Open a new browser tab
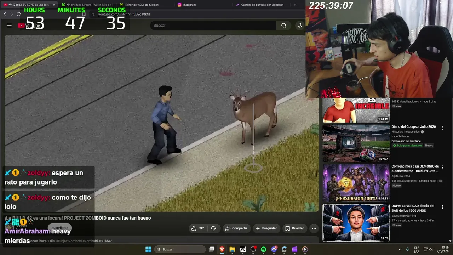 pos(295,5)
